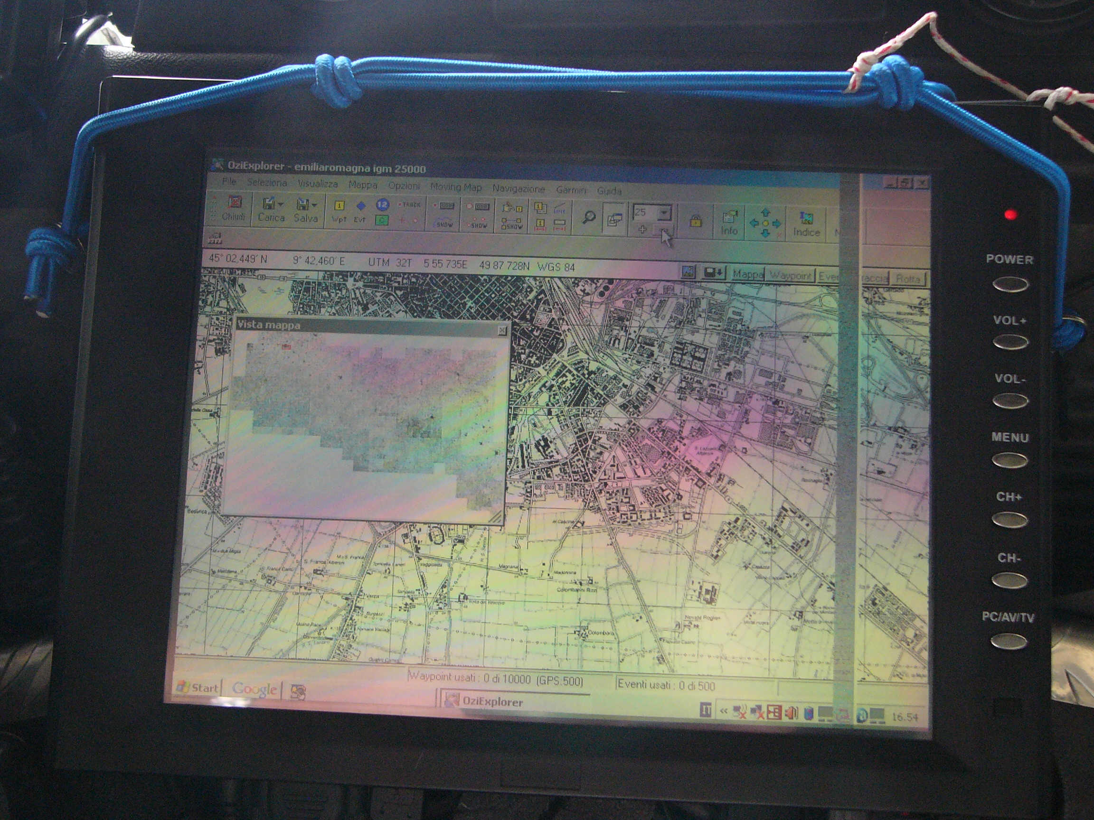Click the Windows Start button

[x=198, y=688]
